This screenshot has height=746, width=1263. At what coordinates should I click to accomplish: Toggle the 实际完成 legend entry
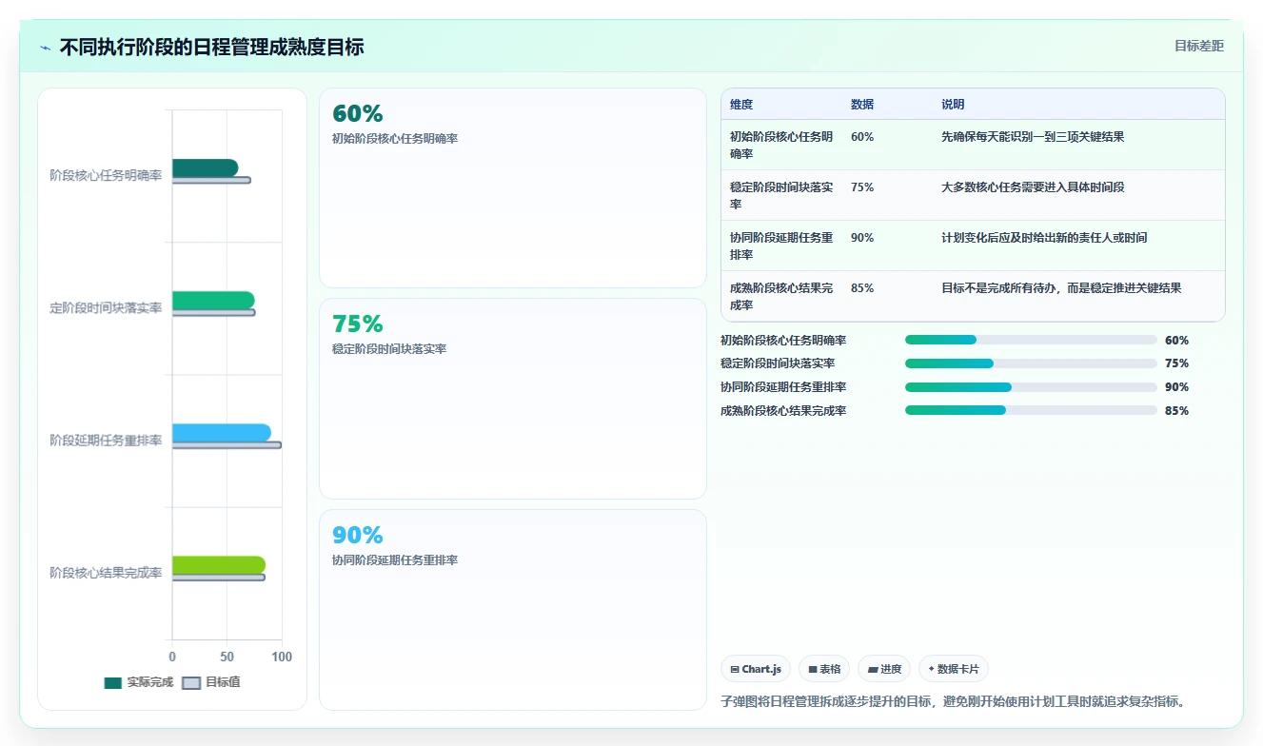click(x=139, y=682)
